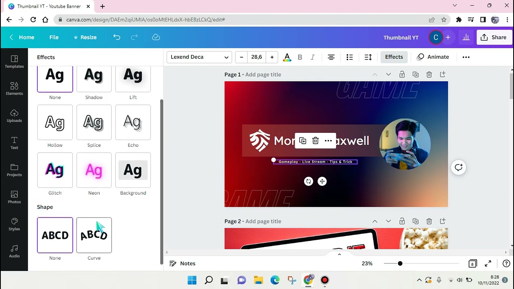Open the Help question mark button
The height and width of the screenshot is (289, 514).
506,263
